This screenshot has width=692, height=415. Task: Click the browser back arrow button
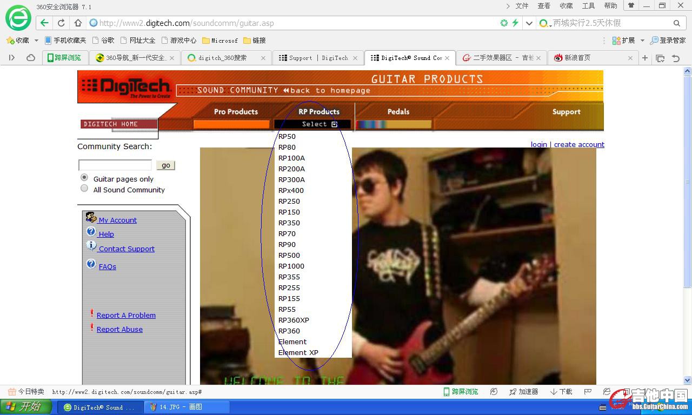click(44, 23)
